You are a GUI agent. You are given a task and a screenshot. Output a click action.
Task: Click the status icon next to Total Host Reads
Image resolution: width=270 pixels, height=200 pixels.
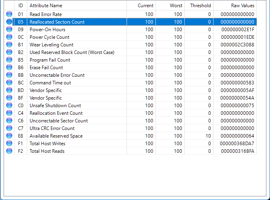coord(9,151)
